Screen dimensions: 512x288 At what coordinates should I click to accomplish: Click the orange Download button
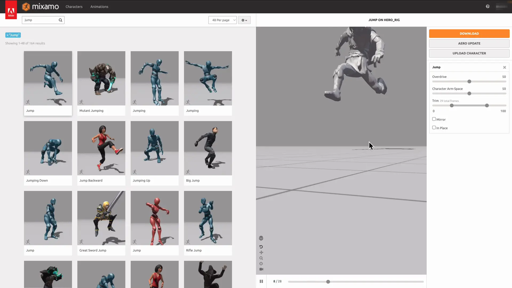(x=469, y=34)
